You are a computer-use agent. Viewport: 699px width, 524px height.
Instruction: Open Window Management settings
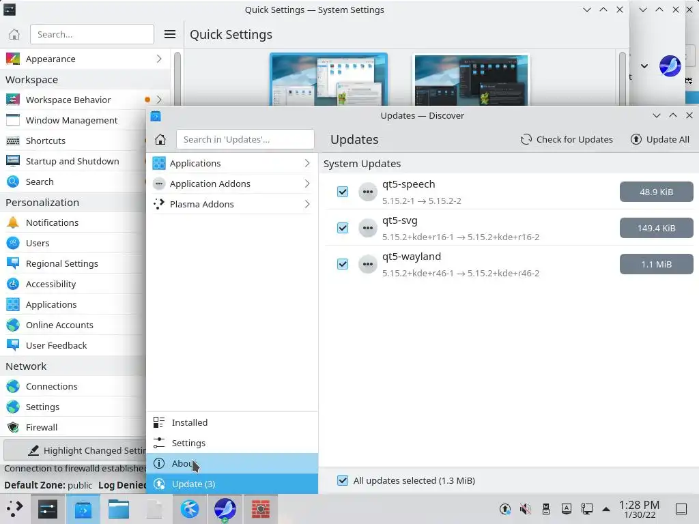[74, 120]
